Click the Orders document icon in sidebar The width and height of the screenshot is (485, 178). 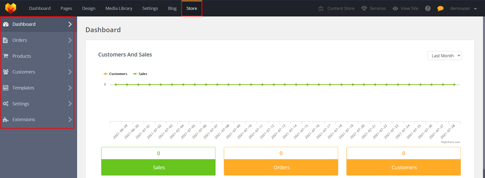click(x=6, y=40)
